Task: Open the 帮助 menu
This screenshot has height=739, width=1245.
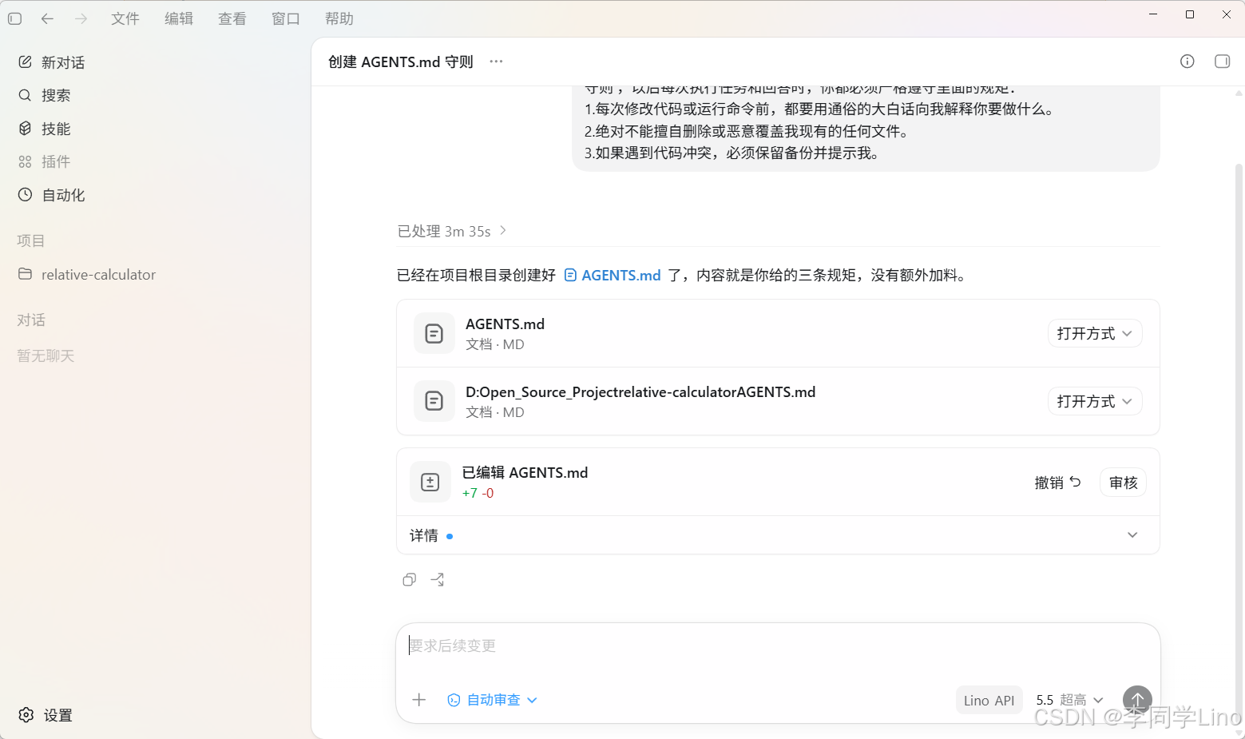Action: coord(339,18)
